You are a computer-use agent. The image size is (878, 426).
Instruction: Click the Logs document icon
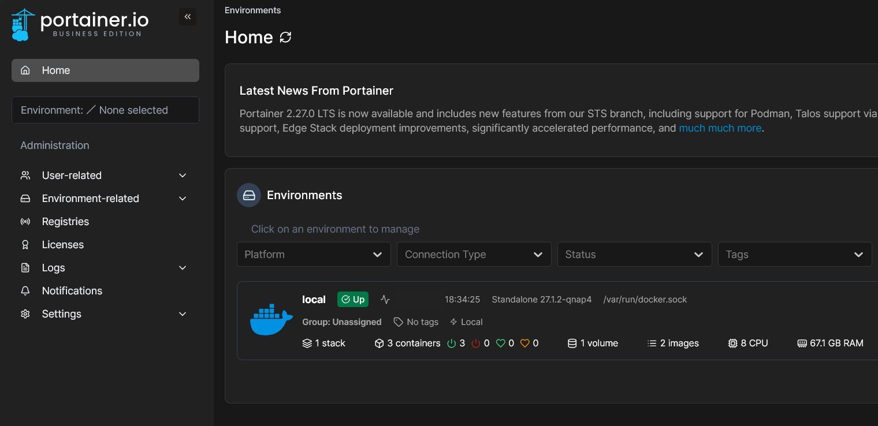(25, 268)
